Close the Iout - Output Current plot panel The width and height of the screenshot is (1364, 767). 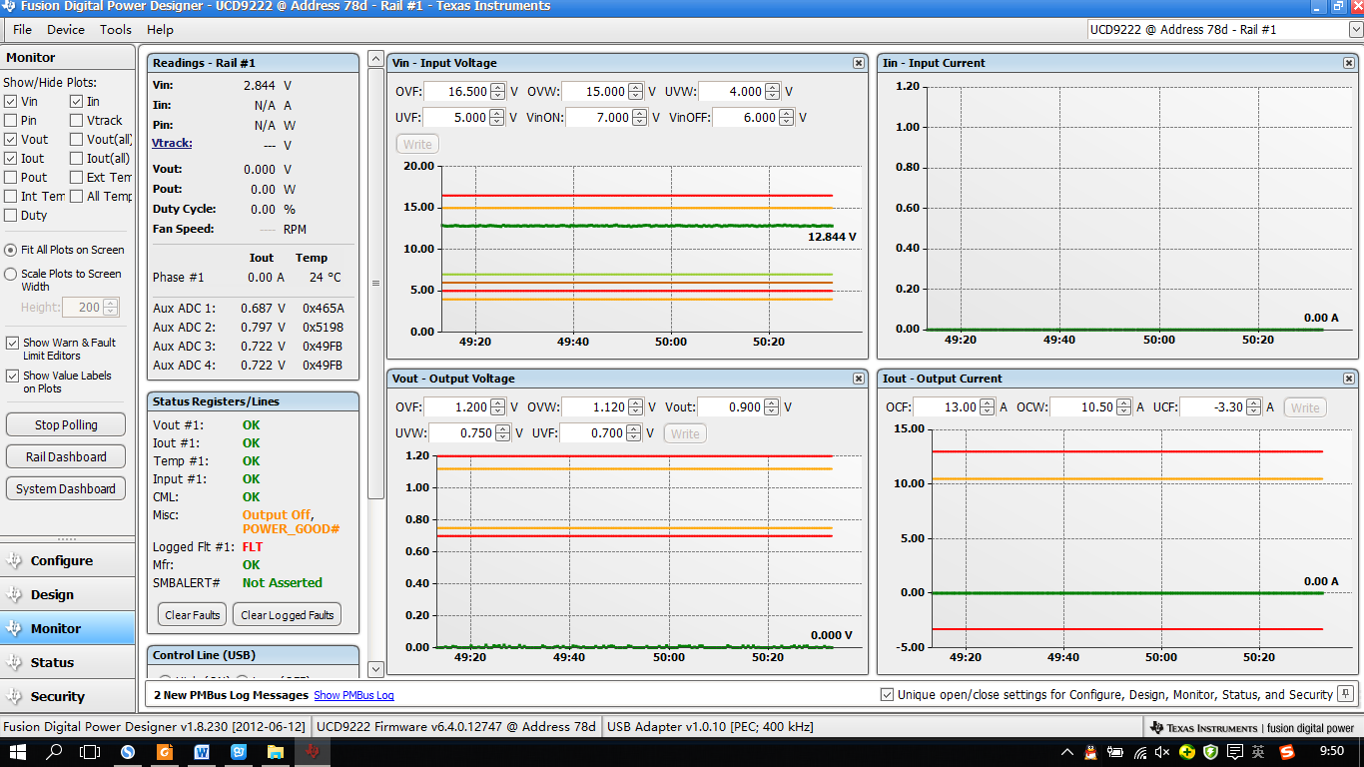(x=1349, y=379)
